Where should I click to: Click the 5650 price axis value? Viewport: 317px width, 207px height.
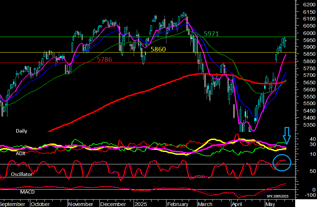tap(309, 83)
